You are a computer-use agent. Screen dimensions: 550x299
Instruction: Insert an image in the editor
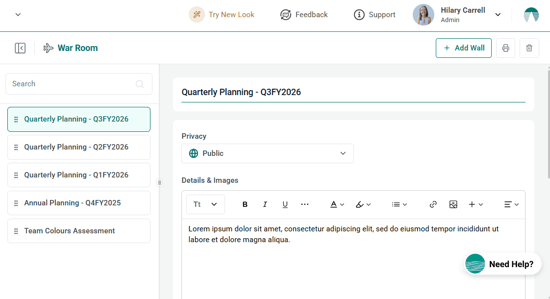click(453, 204)
